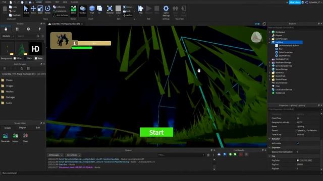Screen dimensions: 323x181
Task: Switch to the MODEL ribbon tab
Action: tap(48, 2)
